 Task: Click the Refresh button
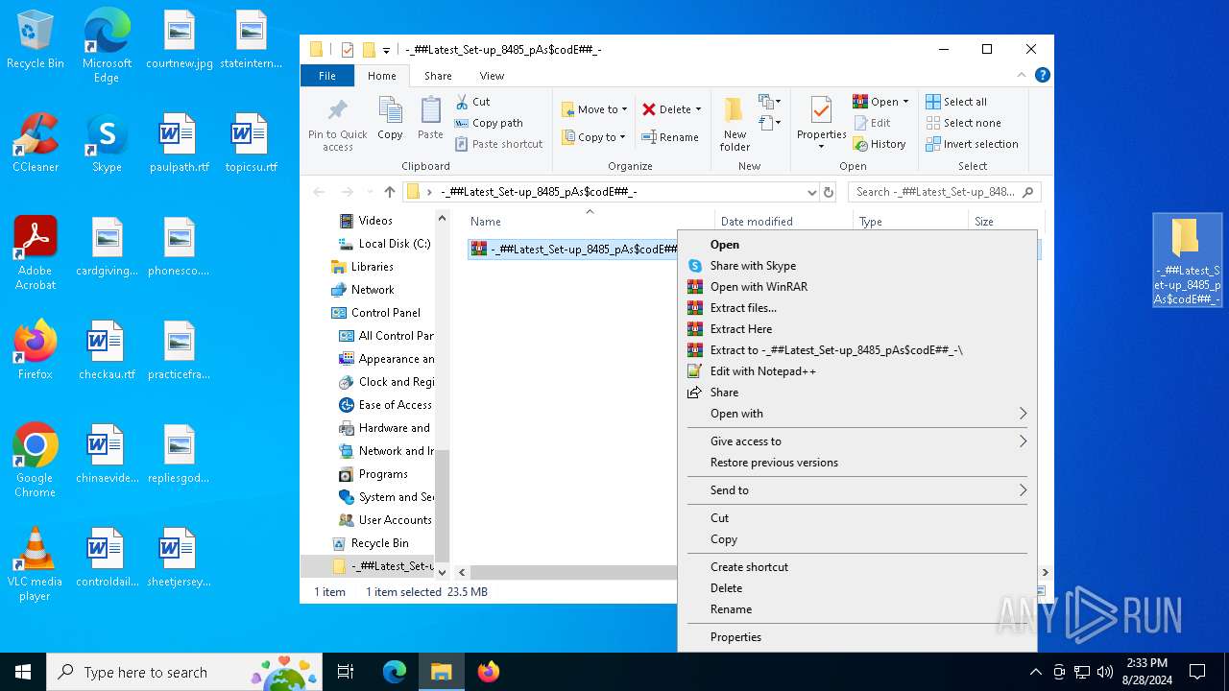click(829, 192)
